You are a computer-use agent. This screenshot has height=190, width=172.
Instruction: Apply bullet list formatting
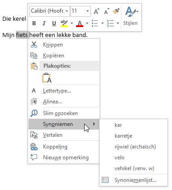95,23
